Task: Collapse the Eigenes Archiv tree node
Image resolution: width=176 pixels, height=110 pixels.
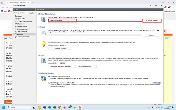Action: click(x=14, y=19)
